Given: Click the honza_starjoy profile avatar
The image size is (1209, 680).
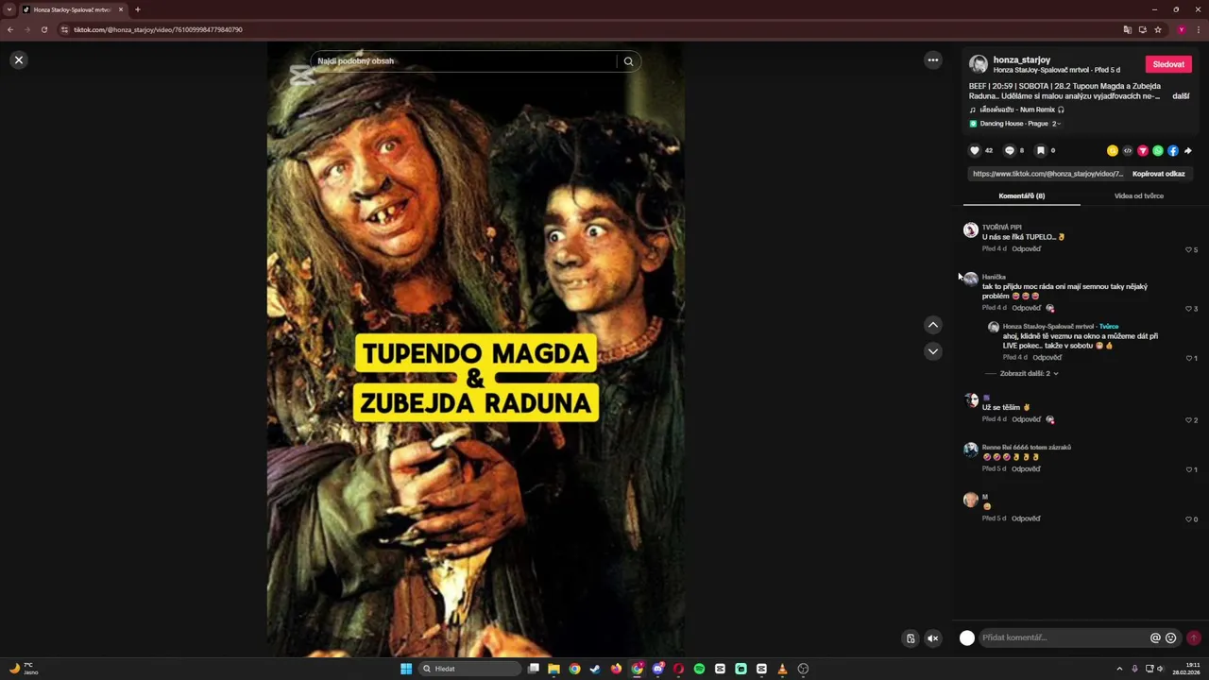Looking at the screenshot, I should coord(979,64).
